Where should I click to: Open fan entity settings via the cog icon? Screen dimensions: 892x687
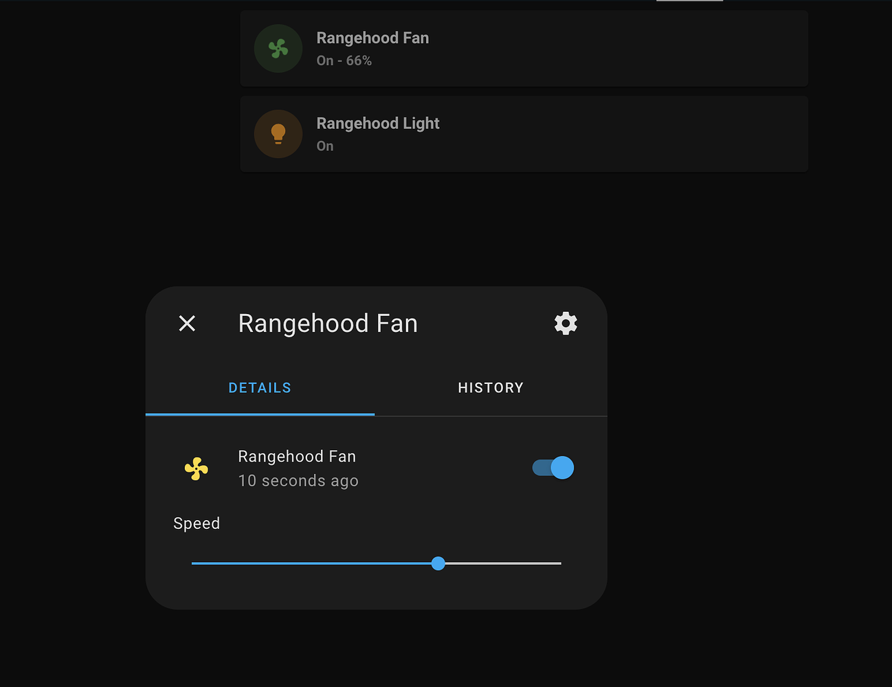(565, 323)
